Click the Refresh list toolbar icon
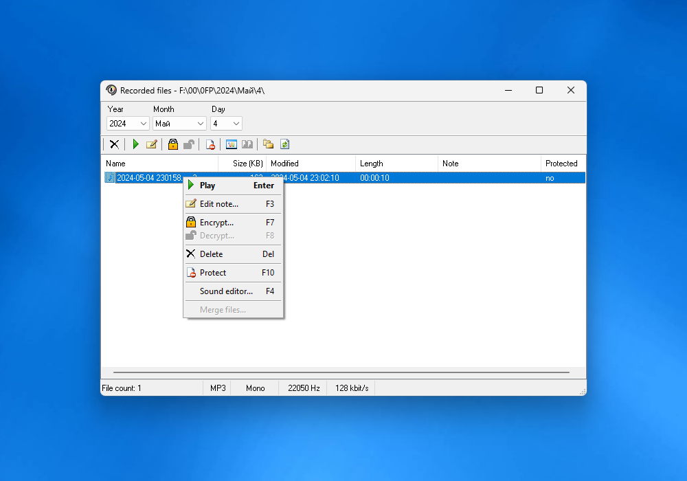The image size is (687, 481). (285, 144)
